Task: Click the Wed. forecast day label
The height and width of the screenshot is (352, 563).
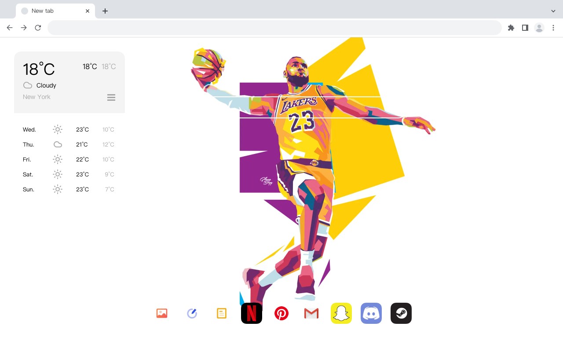Action: pos(29,129)
